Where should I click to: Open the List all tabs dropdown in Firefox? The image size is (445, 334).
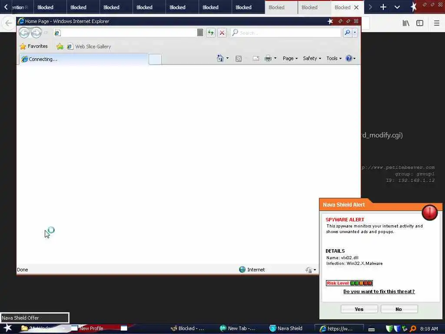click(397, 7)
